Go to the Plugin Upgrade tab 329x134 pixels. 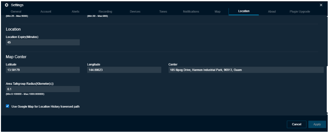[x=300, y=12]
